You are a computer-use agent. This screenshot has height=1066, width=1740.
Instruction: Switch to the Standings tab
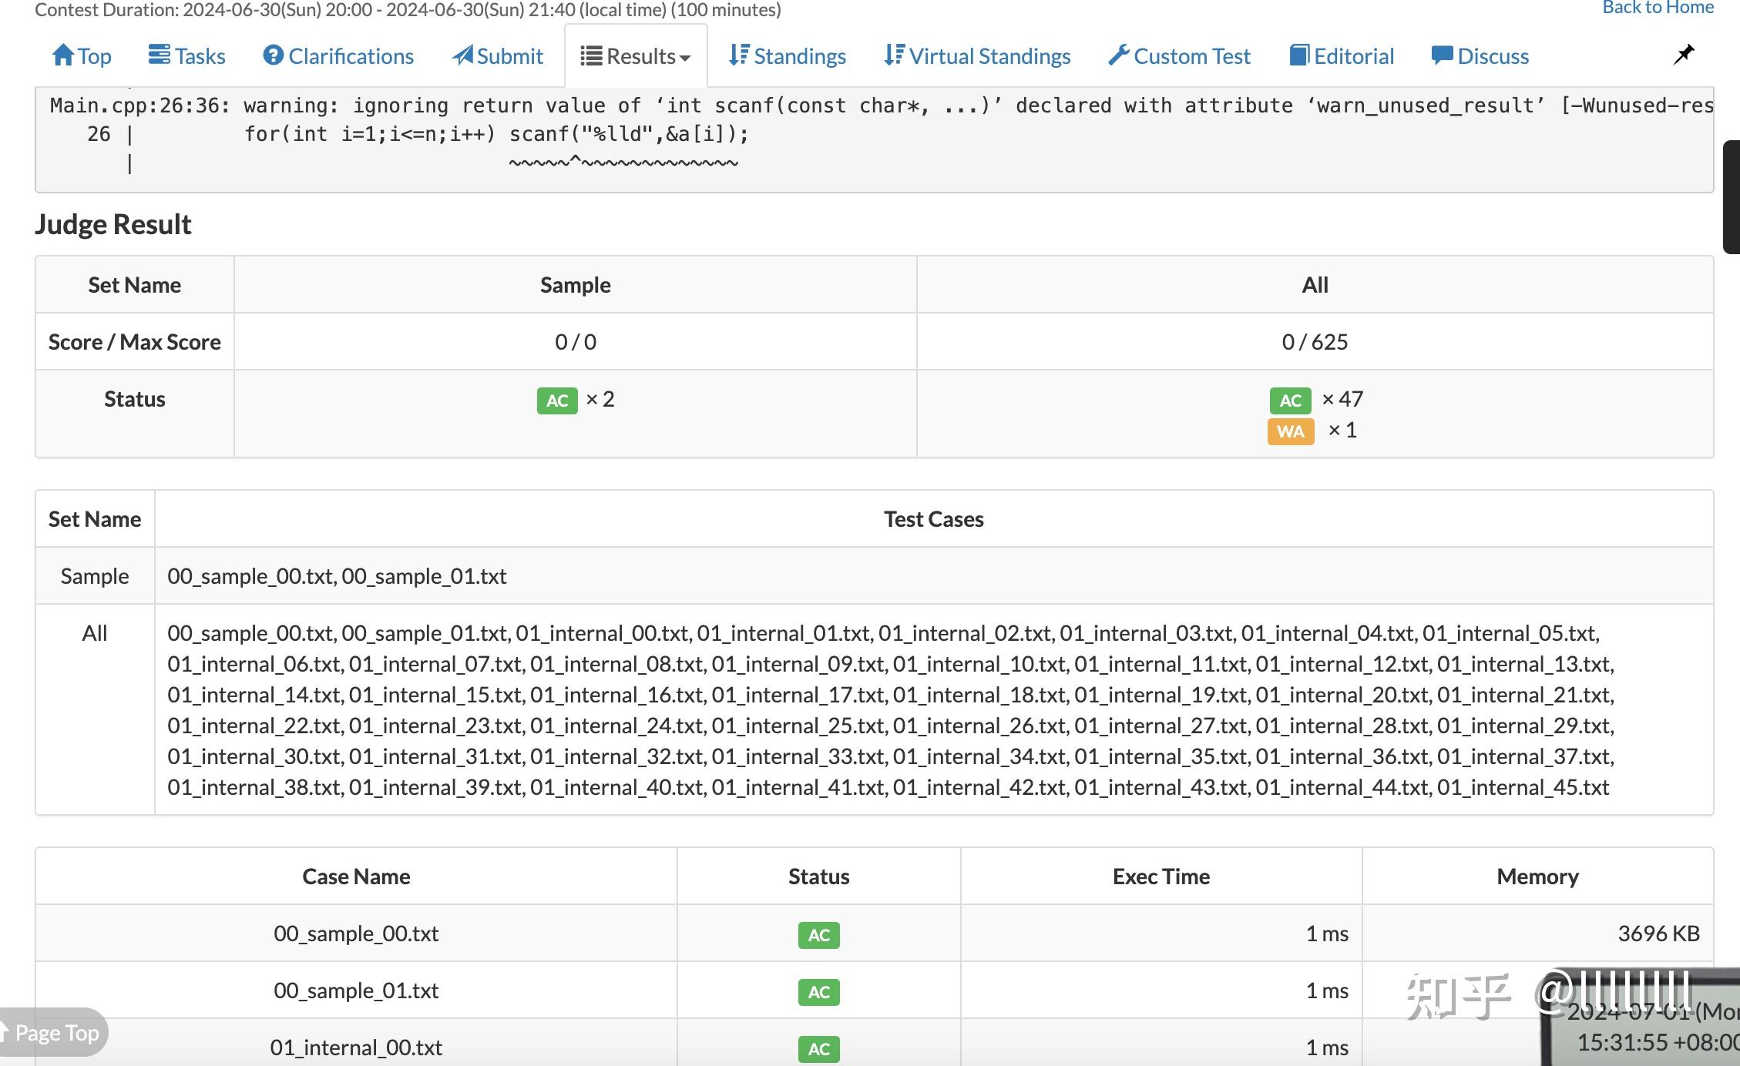pyautogui.click(x=799, y=56)
